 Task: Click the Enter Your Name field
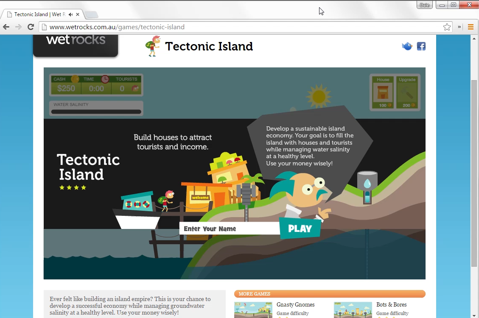[230, 229]
